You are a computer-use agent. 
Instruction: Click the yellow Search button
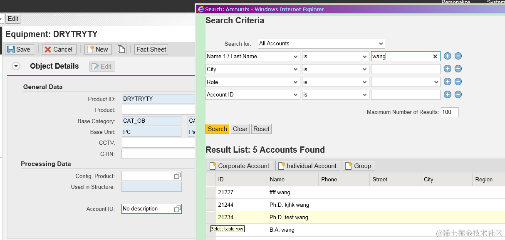coord(217,129)
